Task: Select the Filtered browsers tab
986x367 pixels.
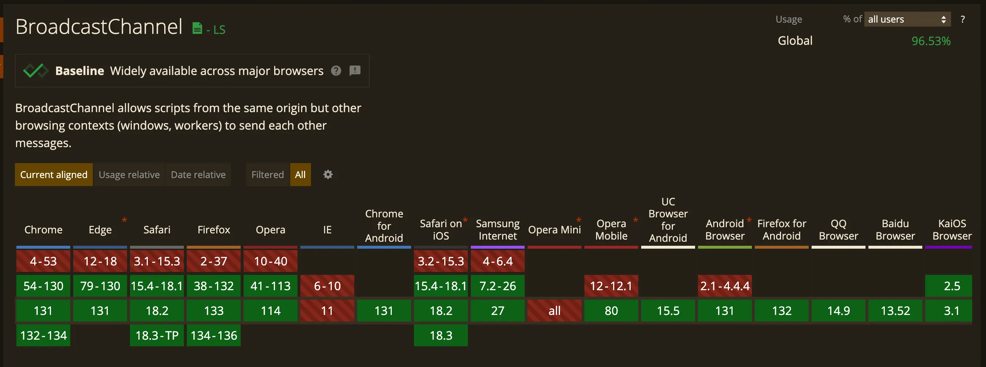Action: pos(267,174)
